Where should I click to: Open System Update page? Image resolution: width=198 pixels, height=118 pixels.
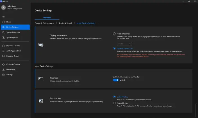point(15,38)
